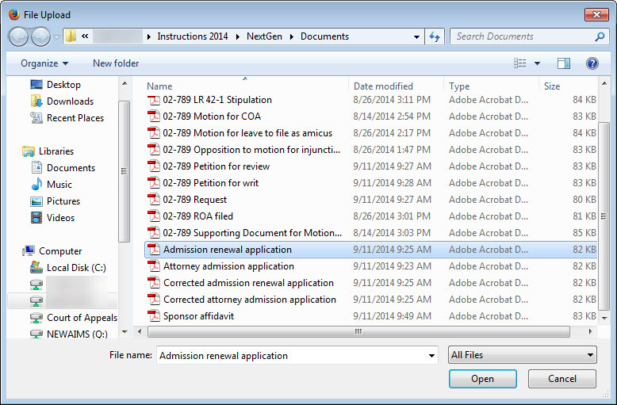Screen dimensions: 617x405
Task: Open the All Files type dropdown
Action: click(522, 356)
